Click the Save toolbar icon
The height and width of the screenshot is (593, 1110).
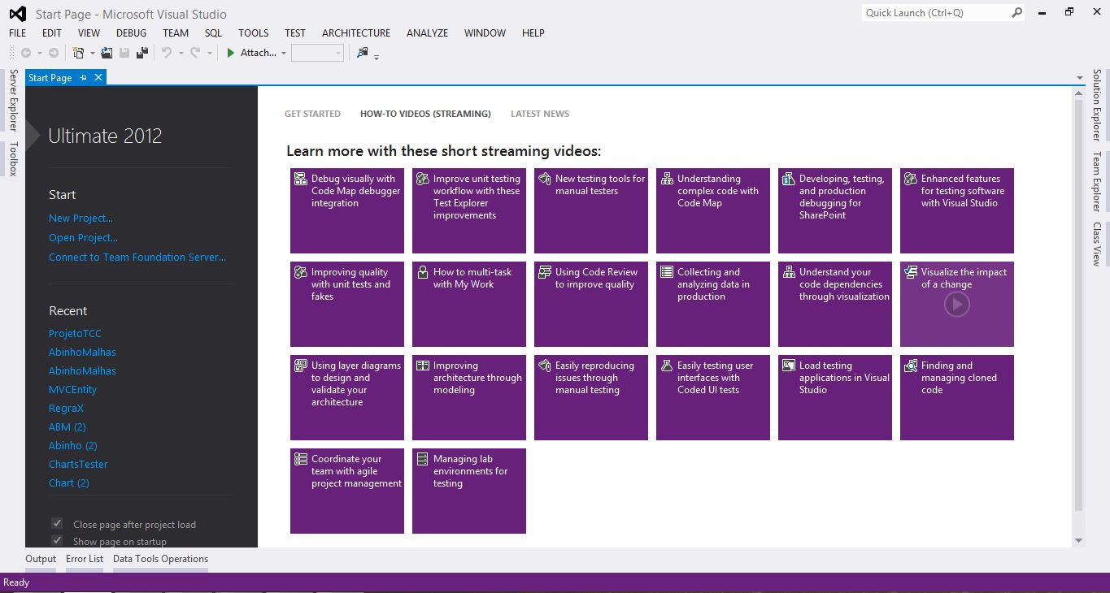124,53
